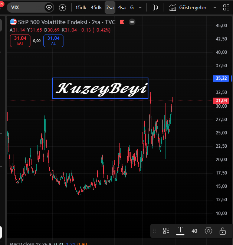Switch to the 15dk timeframe

click(x=81, y=7)
